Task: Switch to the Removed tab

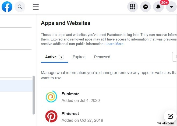Action: coord(102,57)
